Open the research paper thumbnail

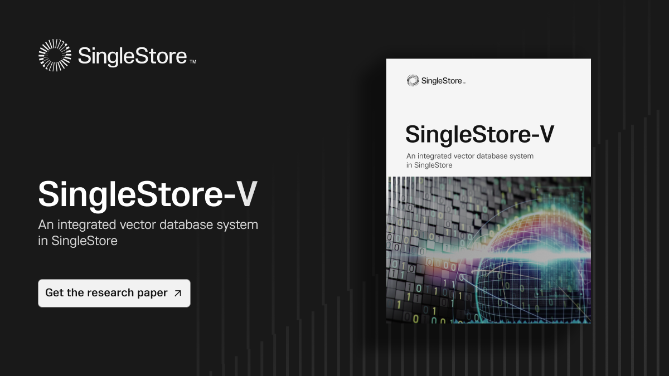(x=488, y=192)
